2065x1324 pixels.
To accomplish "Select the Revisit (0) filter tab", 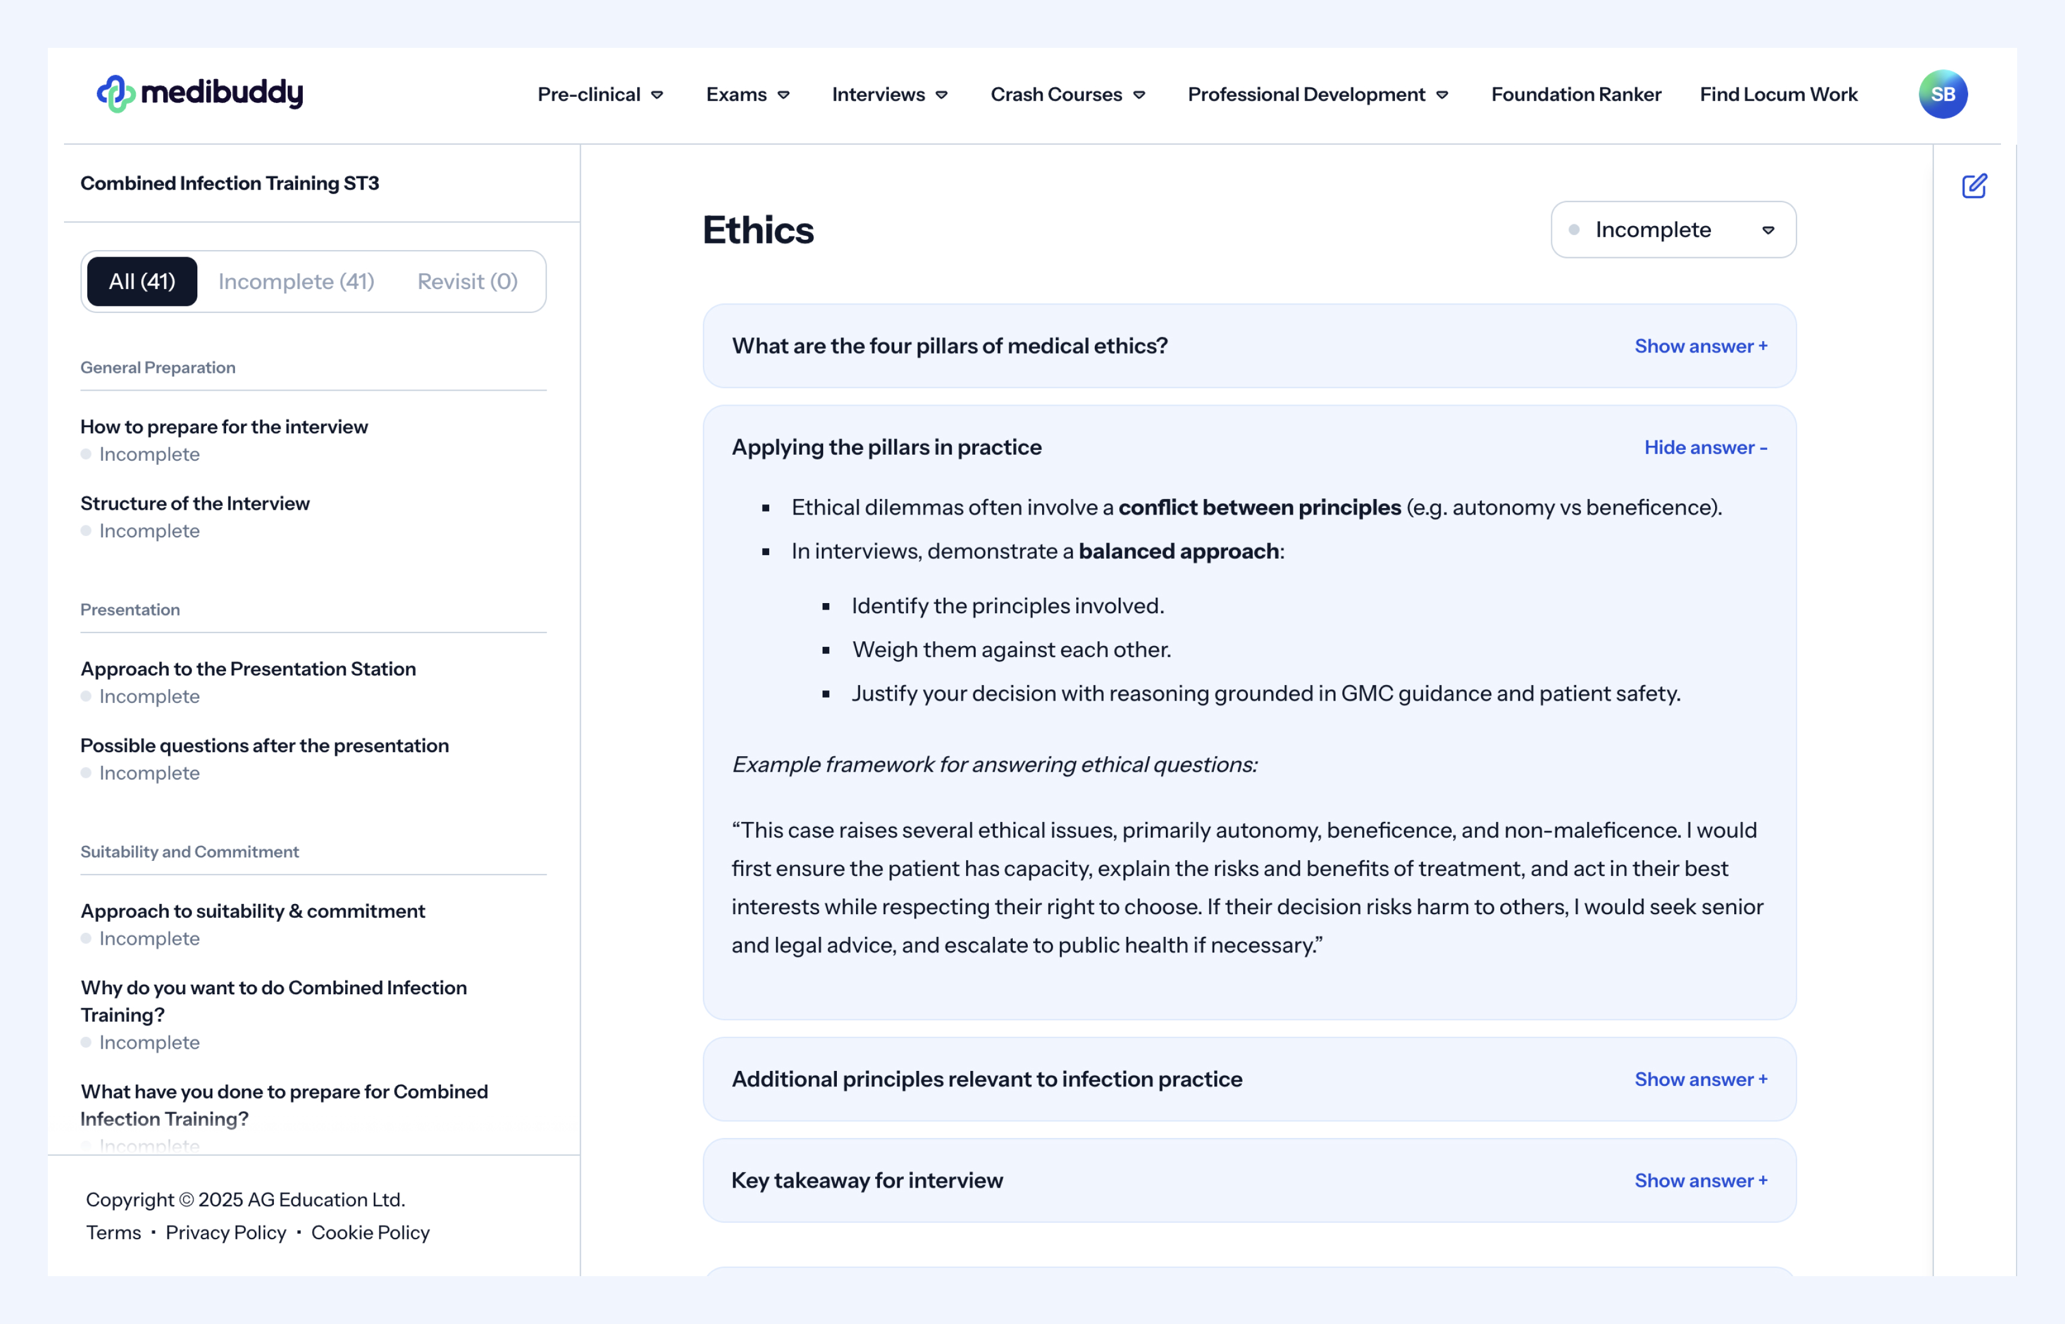I will (467, 282).
